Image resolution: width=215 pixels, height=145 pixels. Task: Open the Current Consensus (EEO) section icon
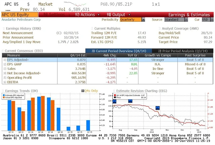(x=3, y=50)
